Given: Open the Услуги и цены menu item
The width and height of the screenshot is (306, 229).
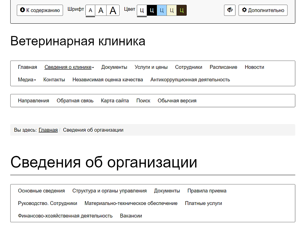Looking at the screenshot, I should click(151, 67).
